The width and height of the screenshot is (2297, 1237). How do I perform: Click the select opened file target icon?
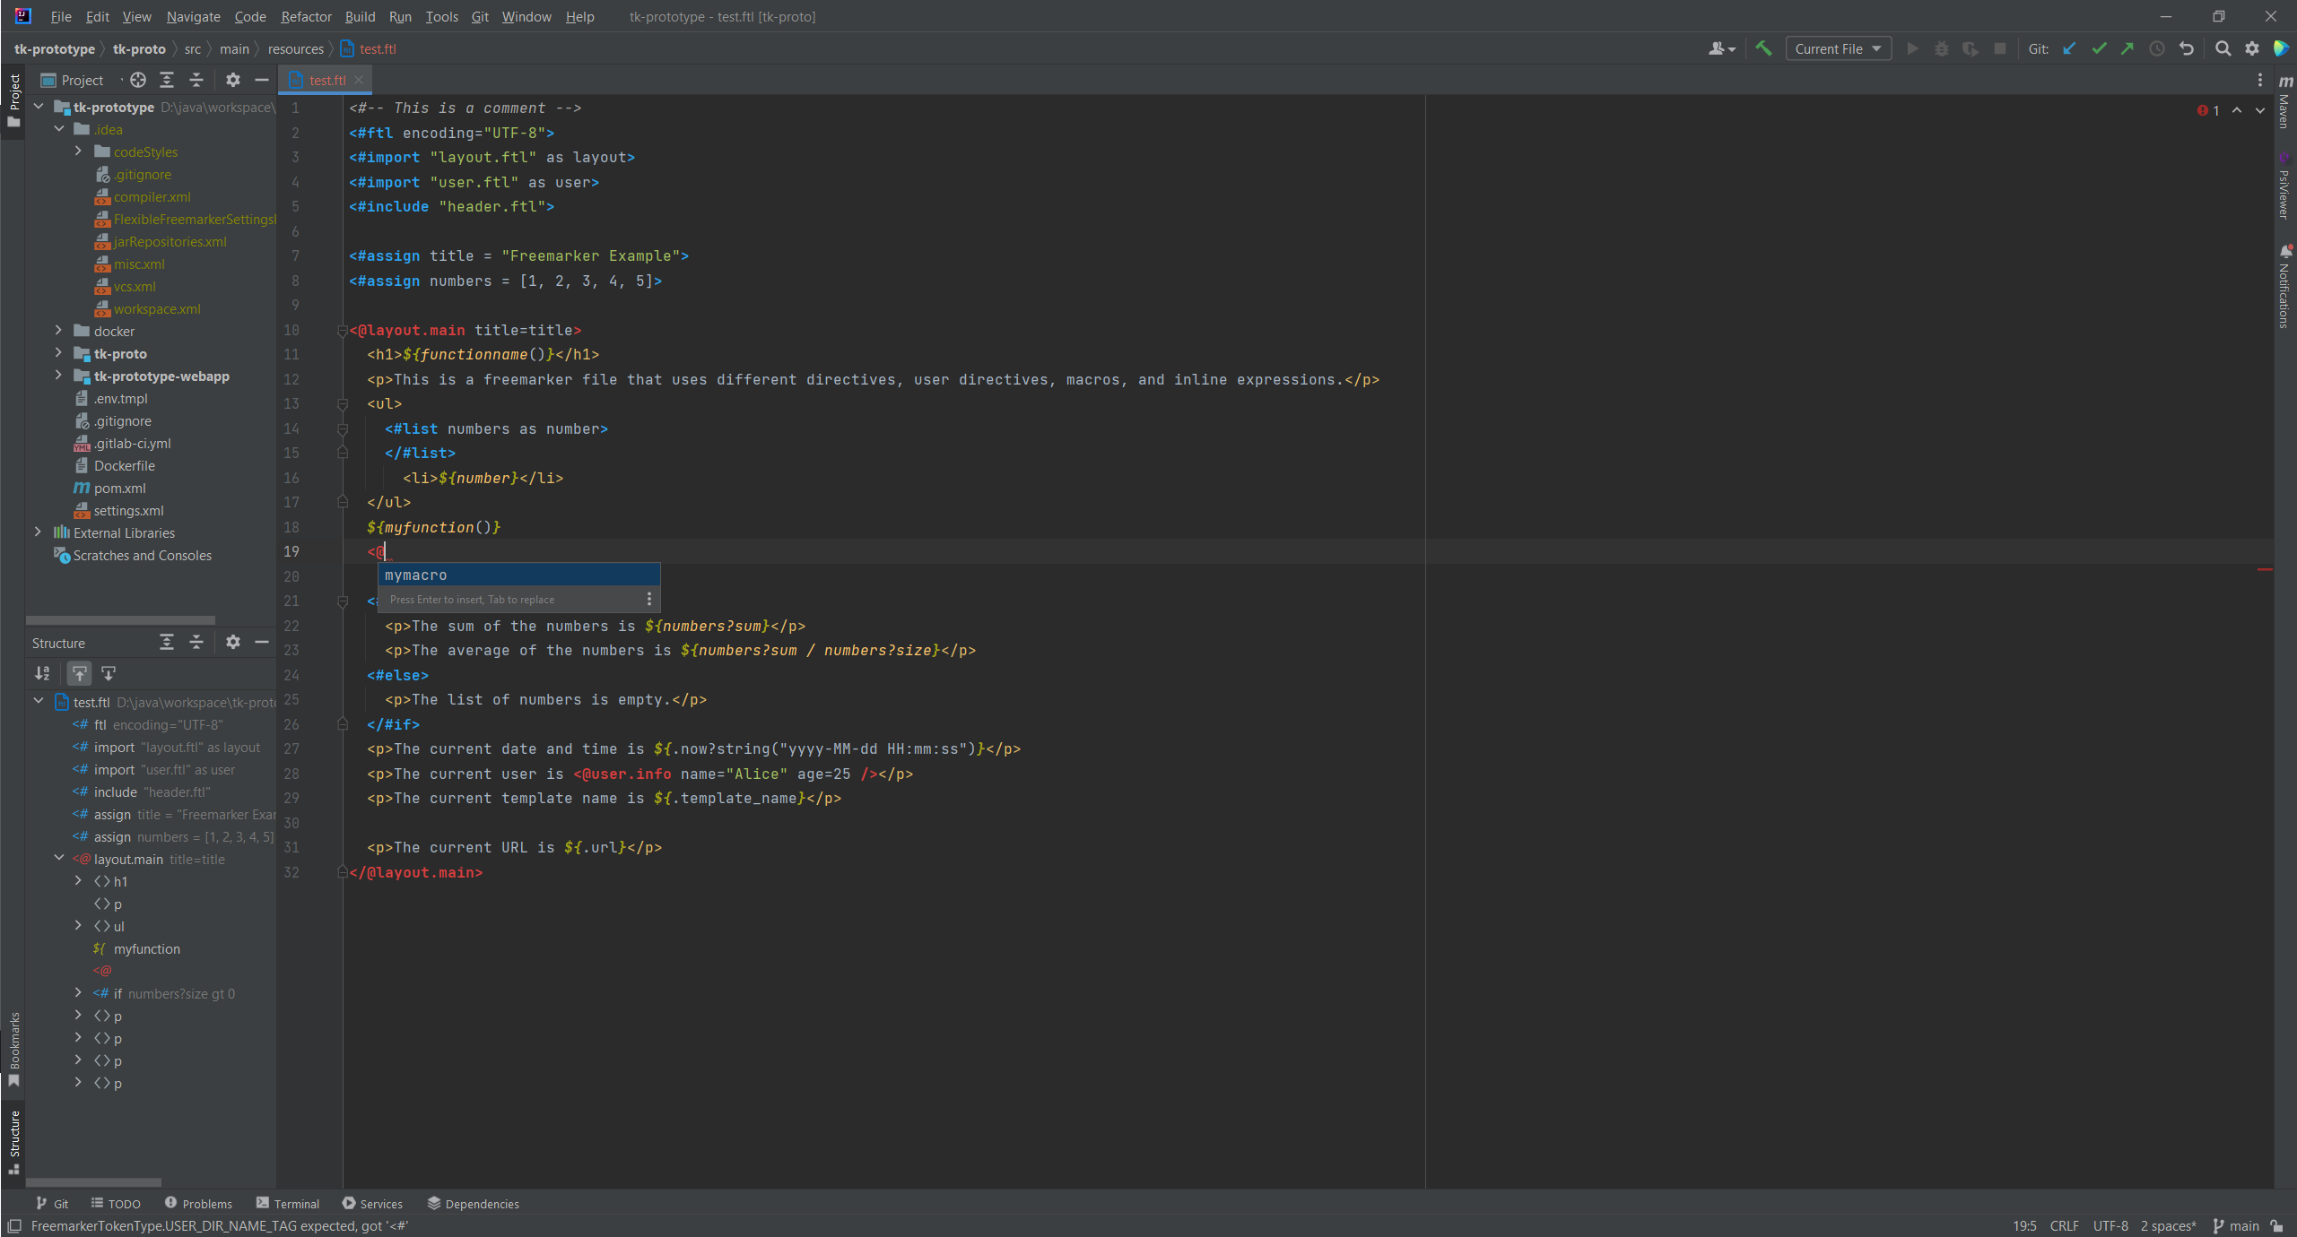[x=137, y=80]
